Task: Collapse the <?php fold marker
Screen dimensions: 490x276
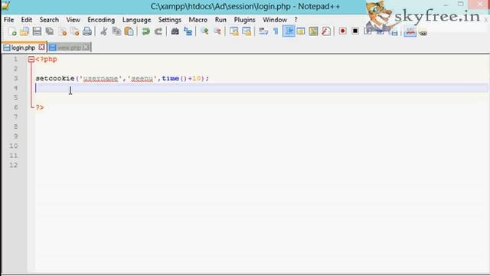Action: point(31,59)
